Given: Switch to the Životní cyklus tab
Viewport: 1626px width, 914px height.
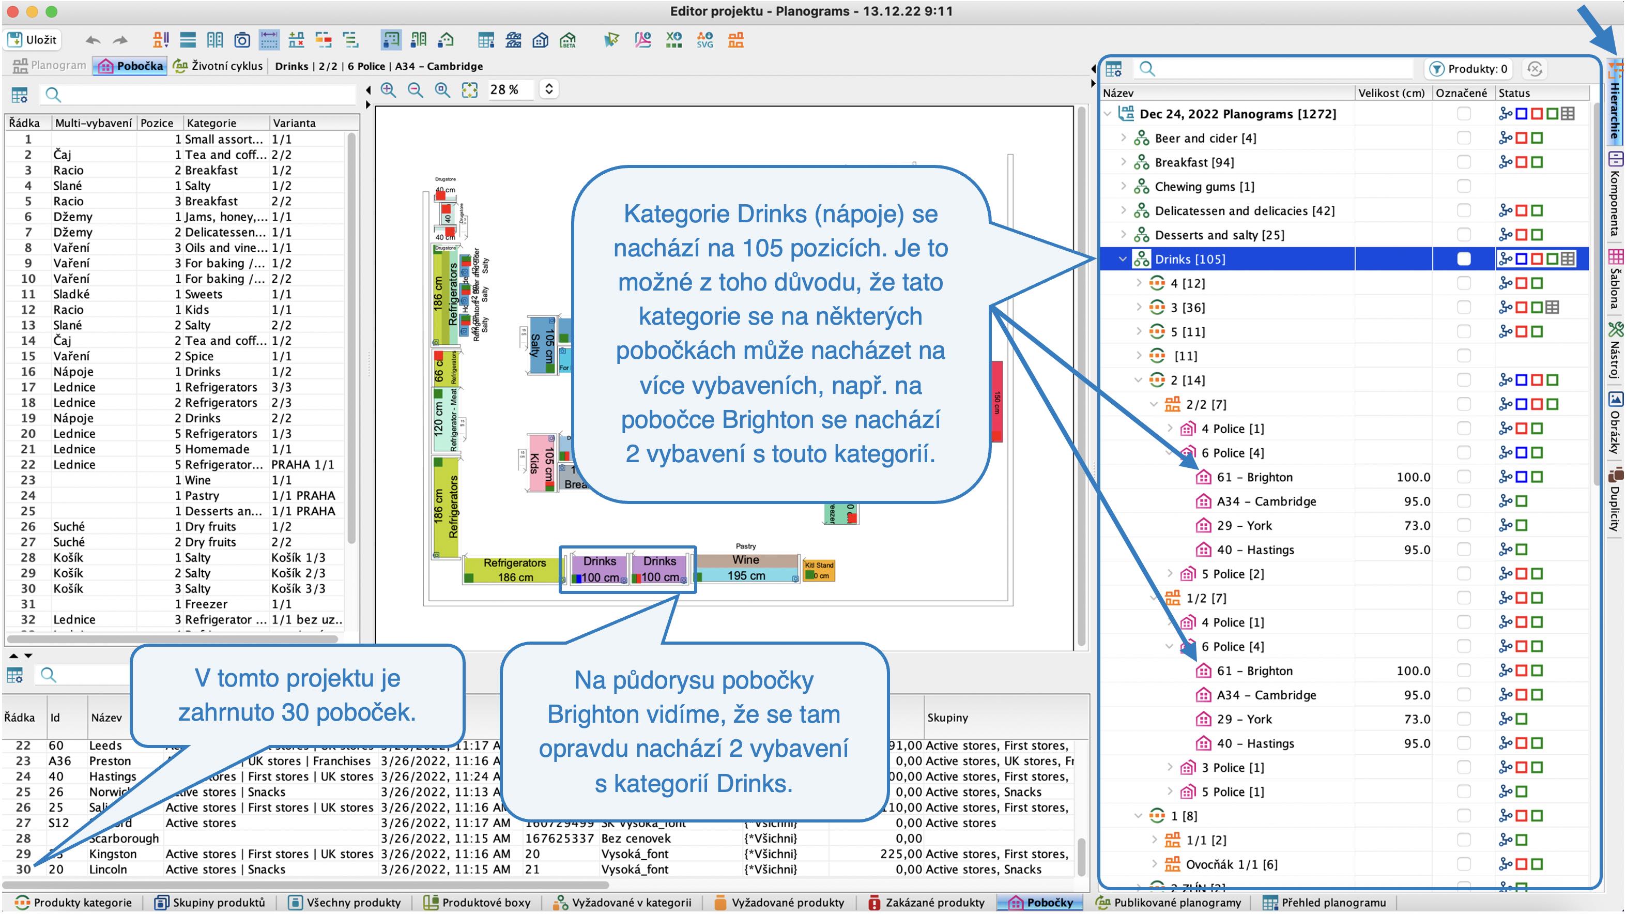Looking at the screenshot, I should coord(219,66).
